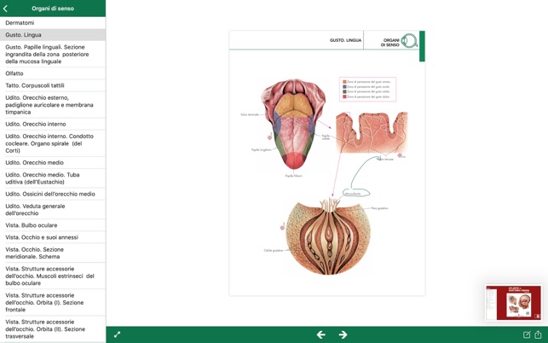Tap pink tag icon under papilla section
Viewport: 548px width, 343px height.
click(400, 155)
